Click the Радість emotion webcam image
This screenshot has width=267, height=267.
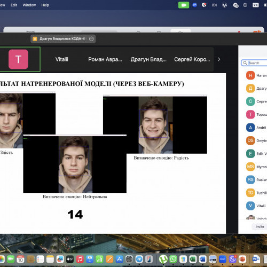click(155, 124)
